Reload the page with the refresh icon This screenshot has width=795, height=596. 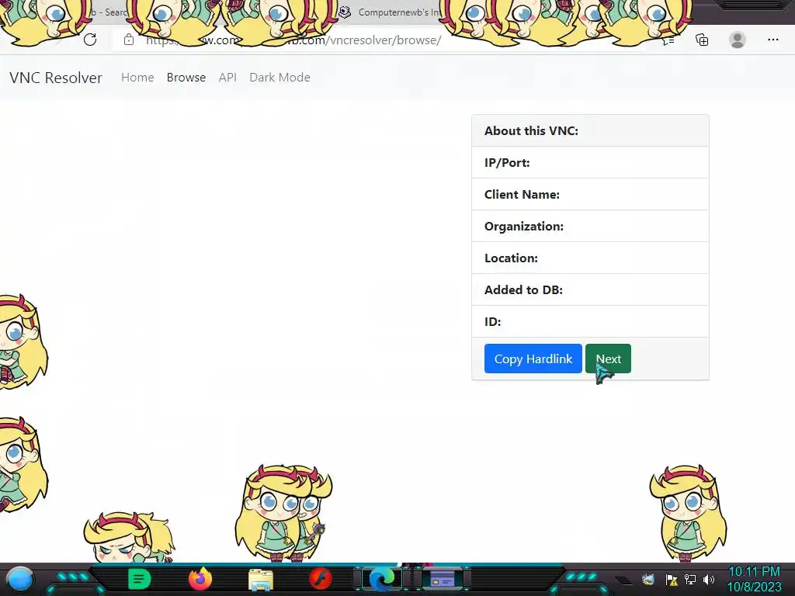click(x=90, y=40)
